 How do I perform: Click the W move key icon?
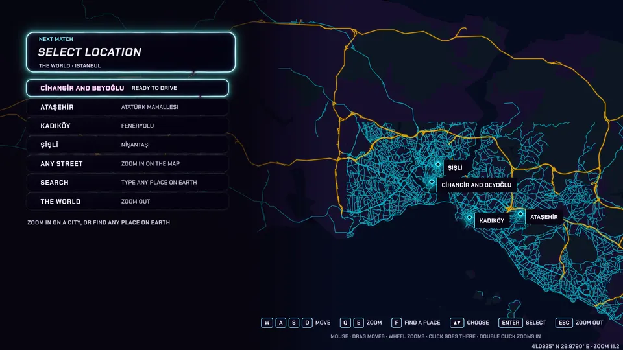(x=267, y=323)
